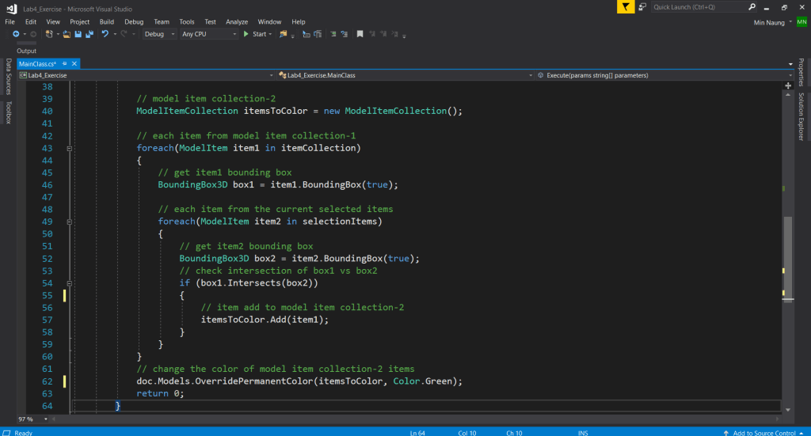This screenshot has width=811, height=436.
Task: Click the Undo arrow icon
Action: click(105, 35)
